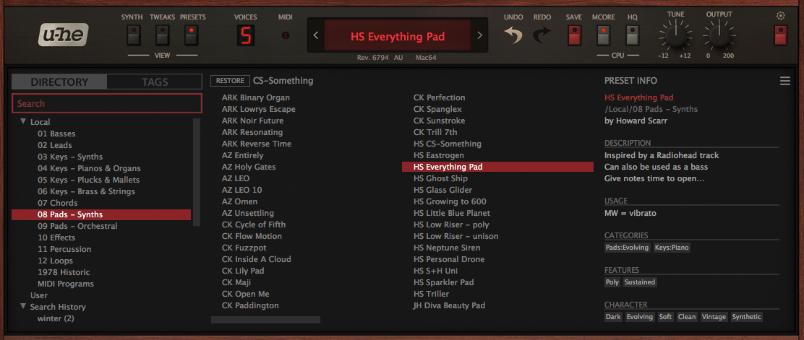The image size is (804, 340).
Task: Go to the next preset arrow
Action: (479, 35)
